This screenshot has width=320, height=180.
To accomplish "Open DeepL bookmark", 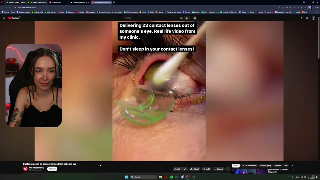I will tap(251, 12).
